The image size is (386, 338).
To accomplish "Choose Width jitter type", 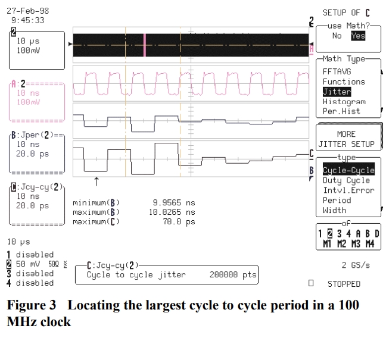I will 334,210.
